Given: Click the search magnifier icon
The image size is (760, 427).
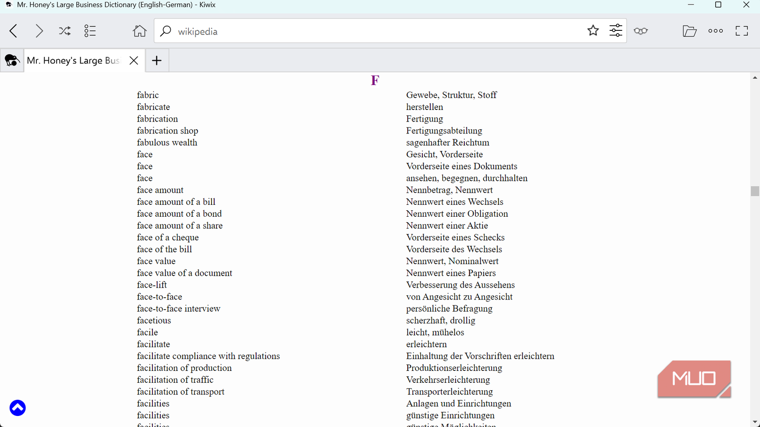Looking at the screenshot, I should click(x=165, y=31).
